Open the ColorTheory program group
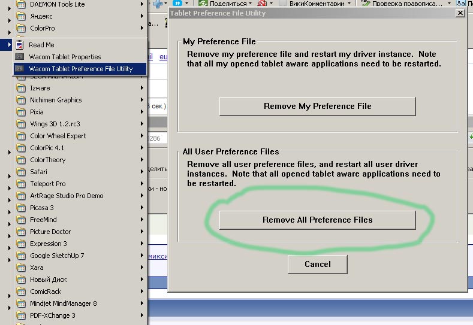This screenshot has height=325, width=473. coord(80,160)
